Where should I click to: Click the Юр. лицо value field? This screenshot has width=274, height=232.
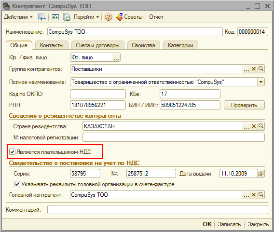click(92, 57)
